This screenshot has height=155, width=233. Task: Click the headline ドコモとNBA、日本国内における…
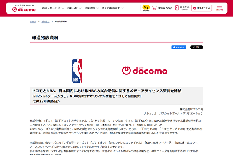click(106, 91)
